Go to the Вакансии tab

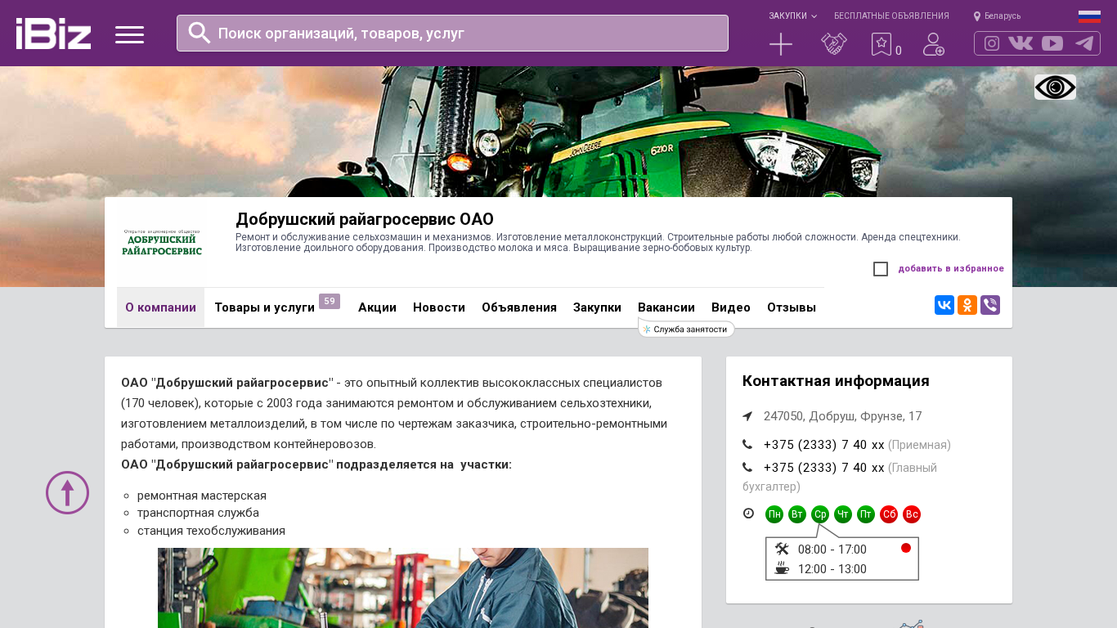pos(666,307)
